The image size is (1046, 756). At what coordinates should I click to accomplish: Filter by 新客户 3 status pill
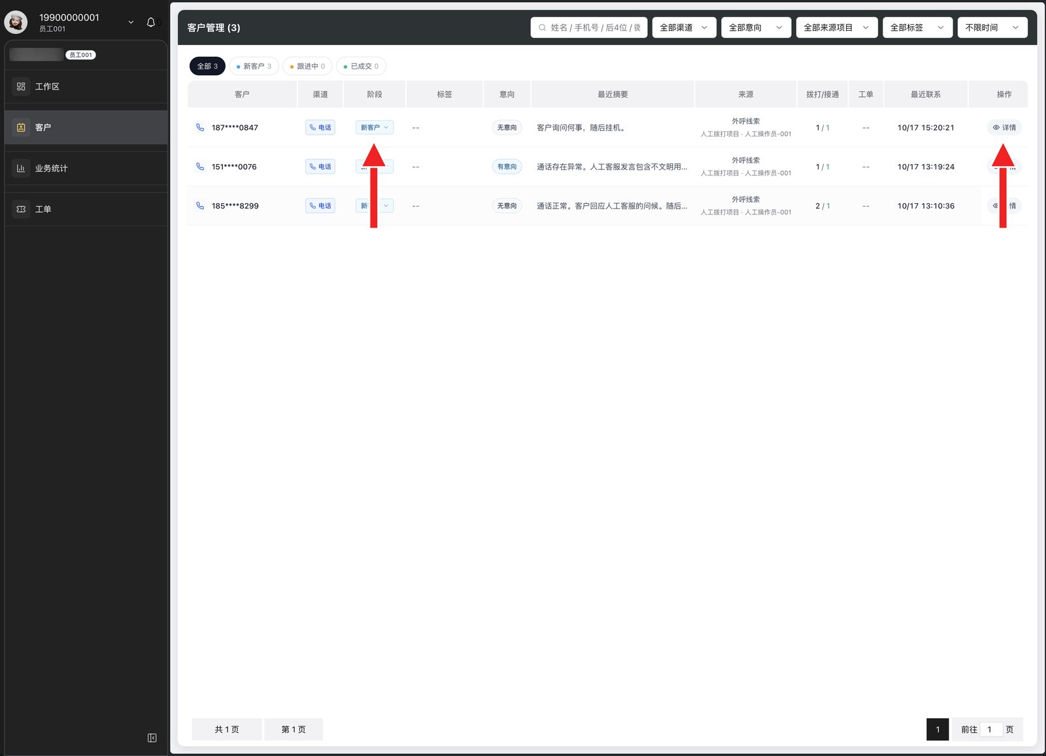tap(254, 66)
